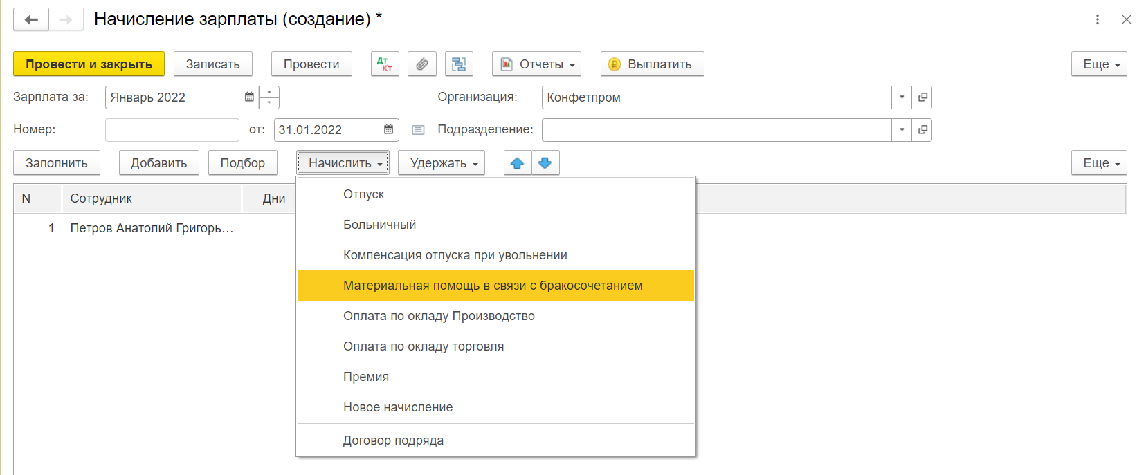Image resolution: width=1146 pixels, height=475 pixels.
Task: Open the Подразделение record with its open-form icon
Action: [x=922, y=130]
